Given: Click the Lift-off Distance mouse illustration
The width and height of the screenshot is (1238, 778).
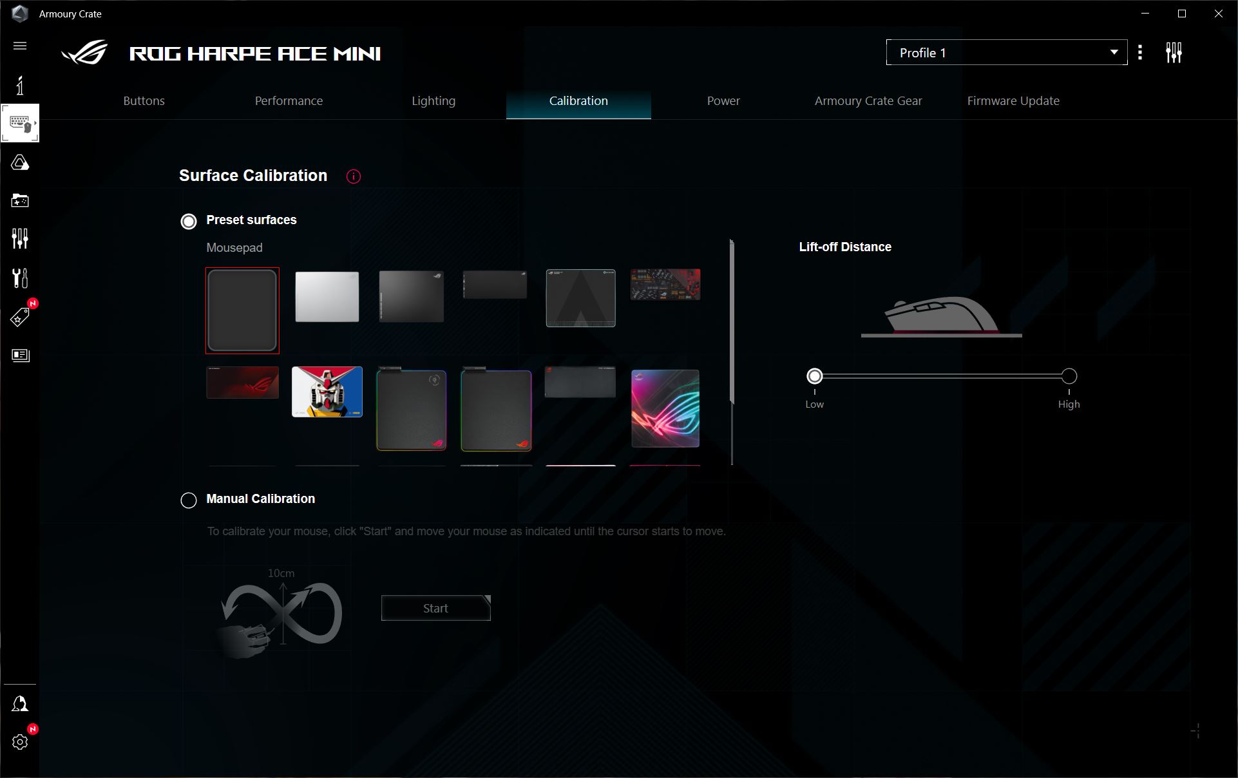Looking at the screenshot, I should tap(942, 316).
